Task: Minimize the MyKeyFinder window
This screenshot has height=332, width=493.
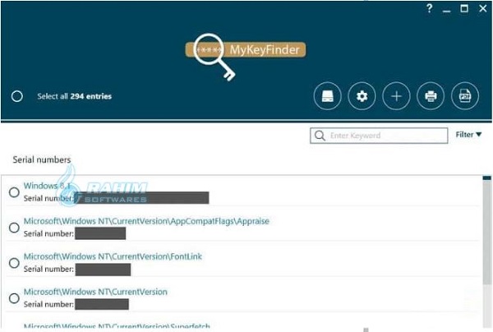Action: tap(446, 11)
